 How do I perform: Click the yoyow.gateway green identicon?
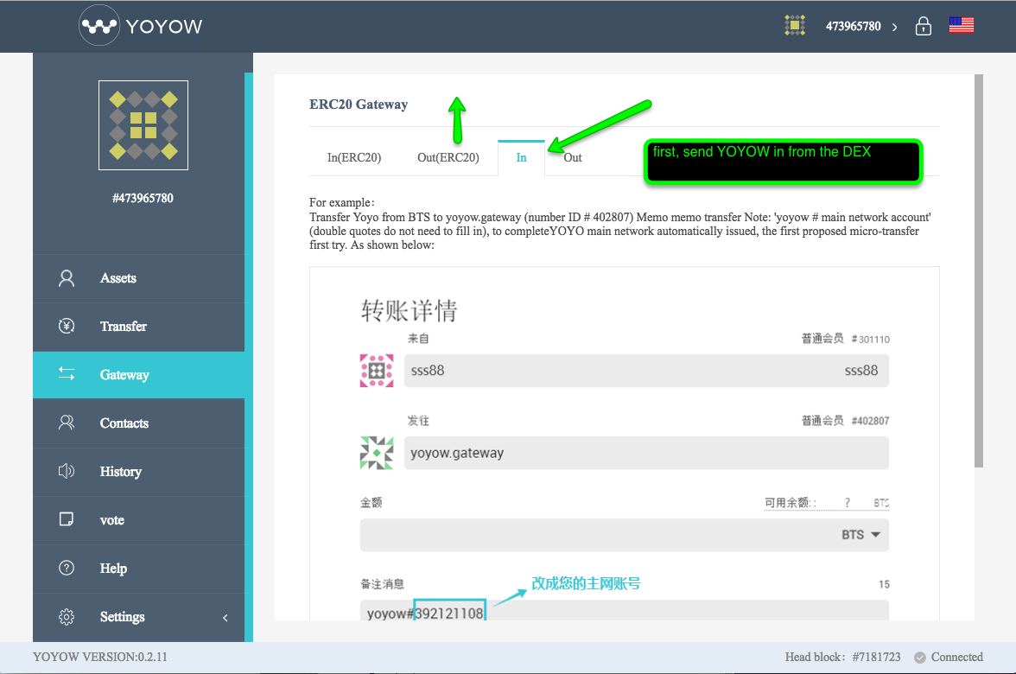(377, 453)
